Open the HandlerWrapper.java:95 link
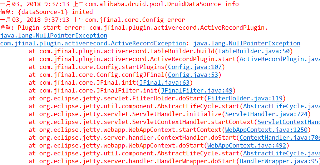 click(x=279, y=161)
